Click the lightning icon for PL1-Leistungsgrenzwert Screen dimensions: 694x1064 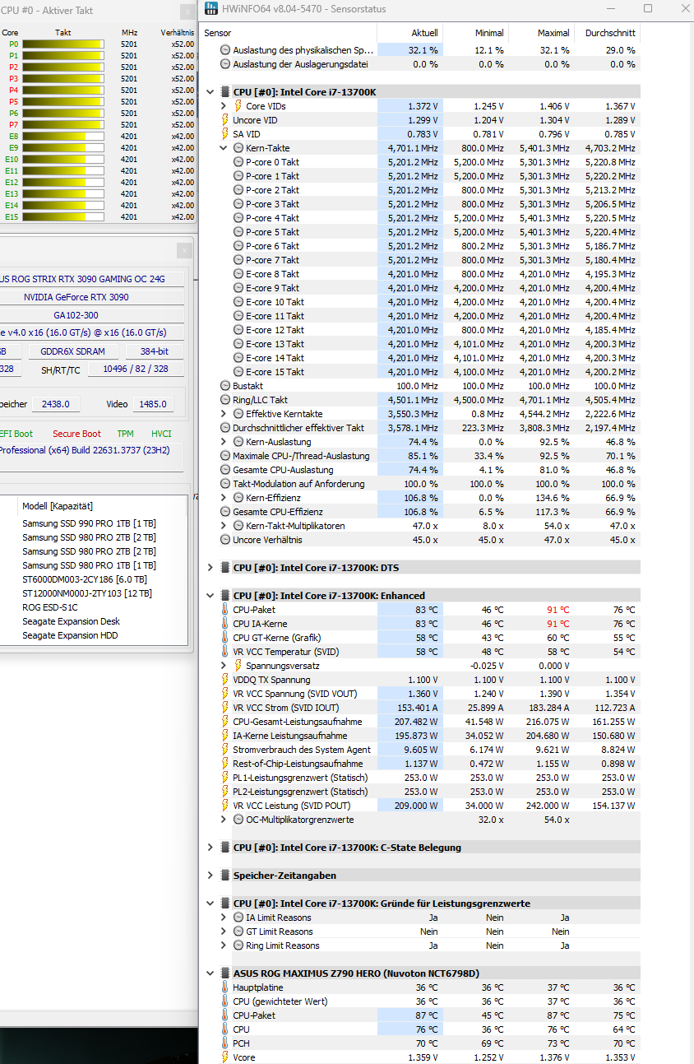pos(225,778)
